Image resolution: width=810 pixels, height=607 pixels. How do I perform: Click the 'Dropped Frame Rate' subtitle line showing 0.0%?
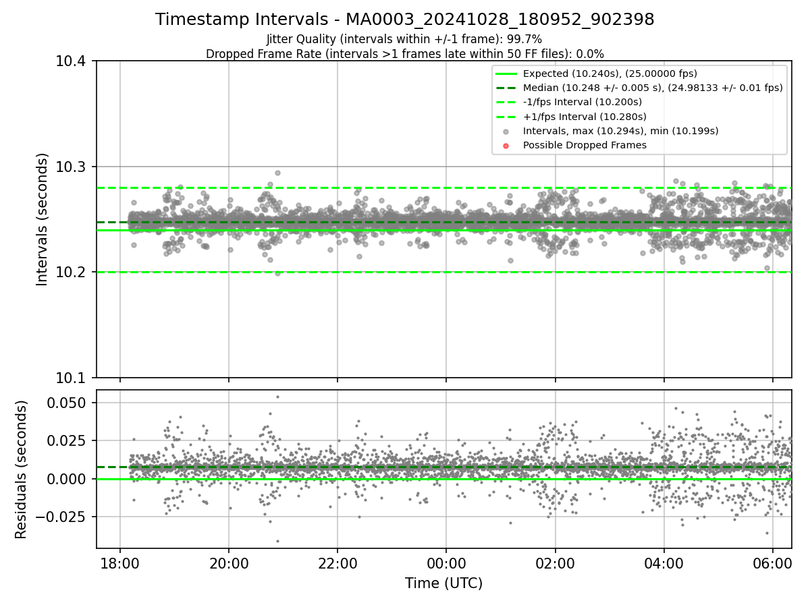tap(405, 54)
